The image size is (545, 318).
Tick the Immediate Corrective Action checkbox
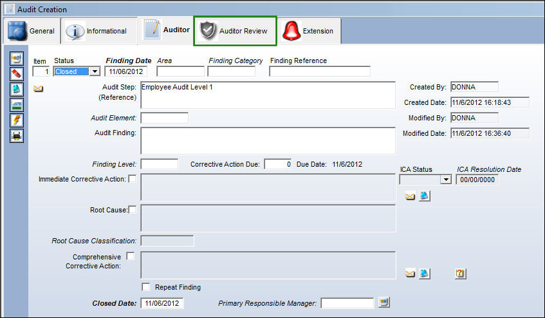point(133,179)
